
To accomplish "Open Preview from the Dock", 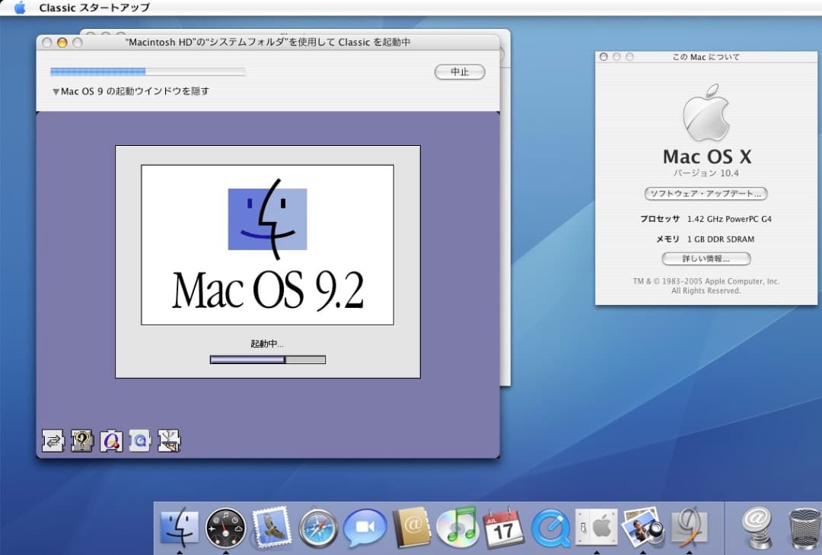I will coord(642,527).
